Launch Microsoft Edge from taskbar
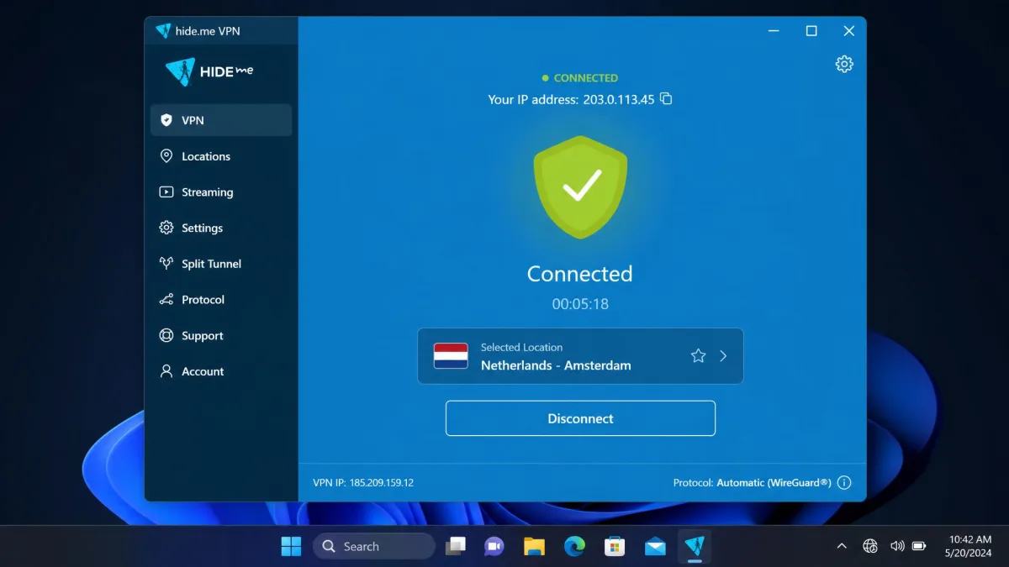 (x=574, y=547)
